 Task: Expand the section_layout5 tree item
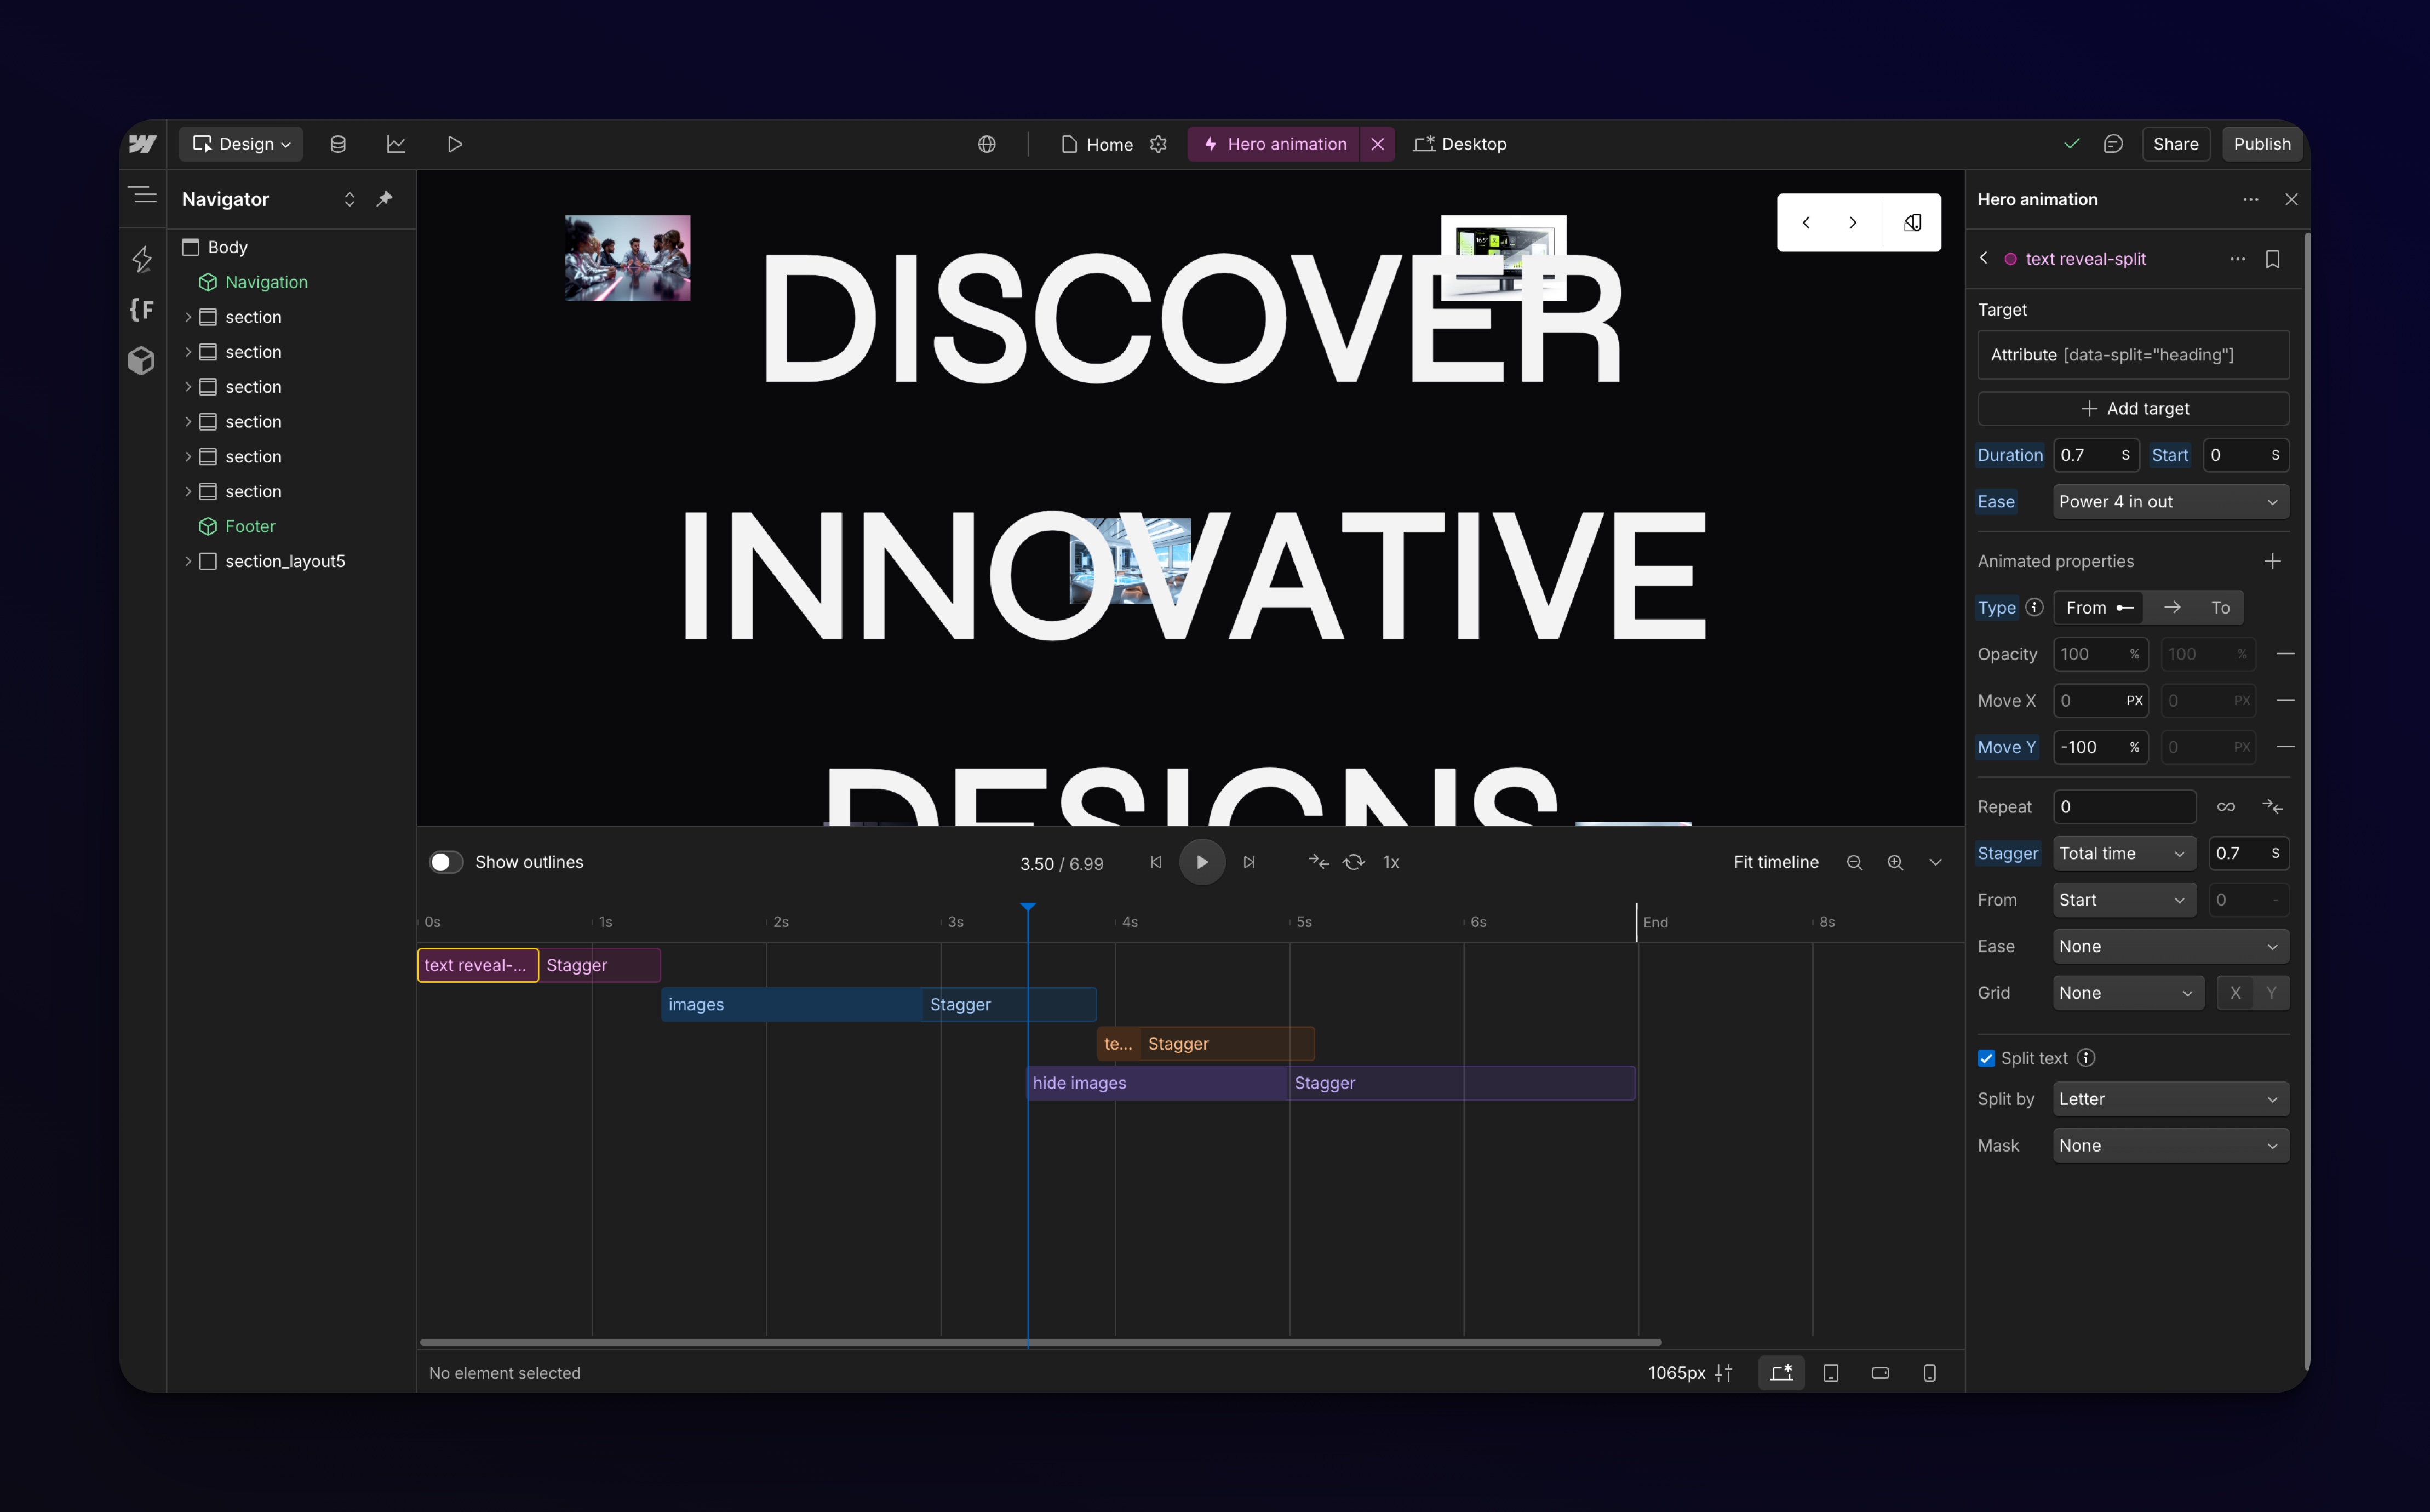(188, 561)
